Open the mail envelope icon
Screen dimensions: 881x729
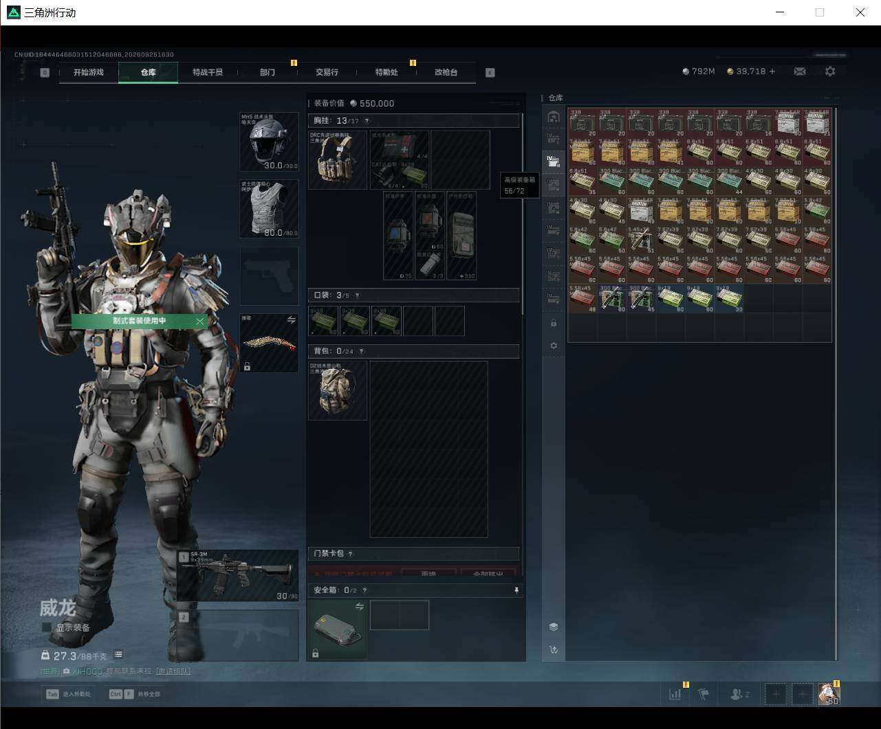tap(800, 71)
